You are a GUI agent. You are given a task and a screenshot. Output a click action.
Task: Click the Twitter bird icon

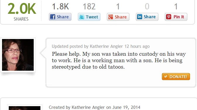coord(82,17)
